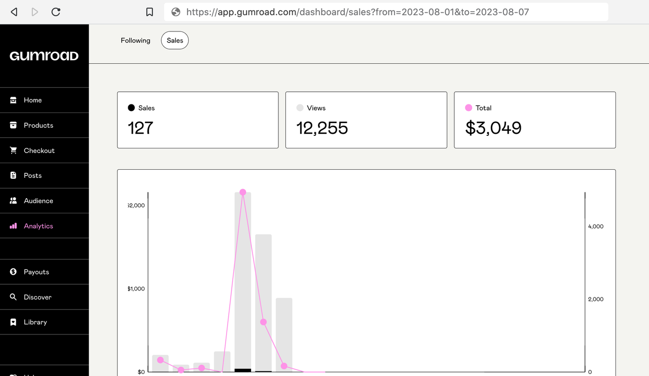Click the Discover magnifier icon
649x376 pixels.
14,297
